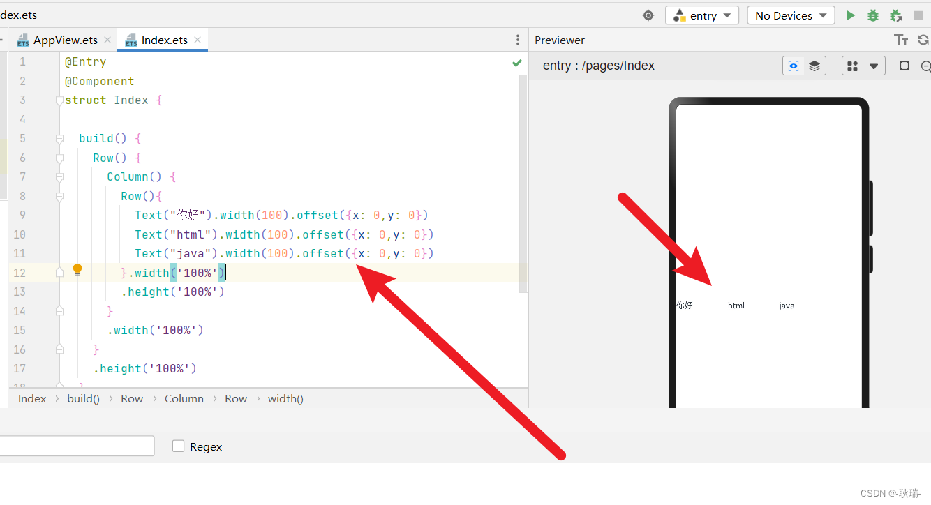Collapse the inner Row() fold on line 8
Screen dimensions: 931x505
[x=59, y=196]
